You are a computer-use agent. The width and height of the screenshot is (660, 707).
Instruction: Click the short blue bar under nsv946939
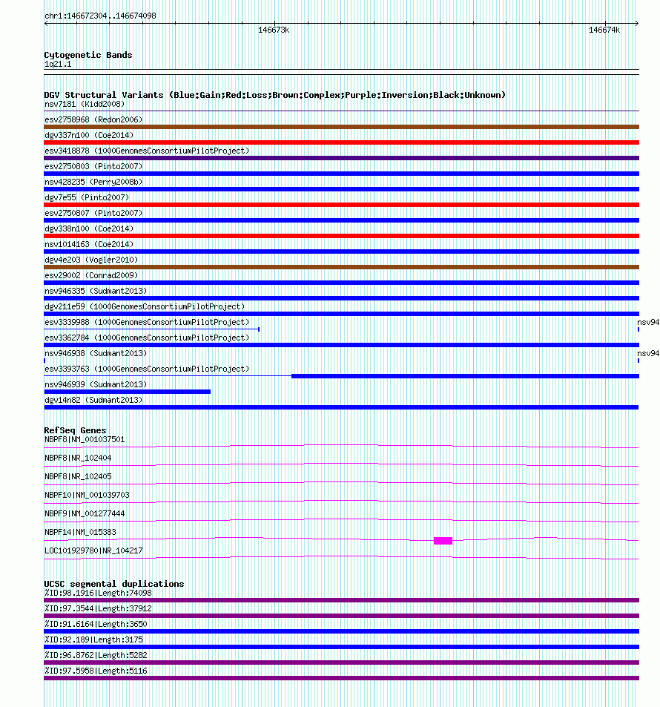(127, 392)
